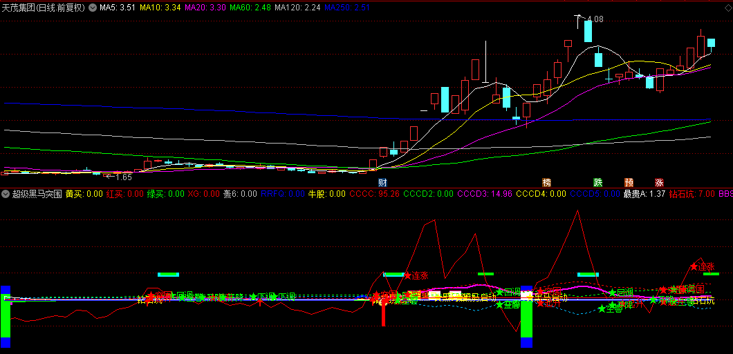This screenshot has height=354, width=733.
Task: Click the 涨 event marker icon
Action: pos(659,182)
